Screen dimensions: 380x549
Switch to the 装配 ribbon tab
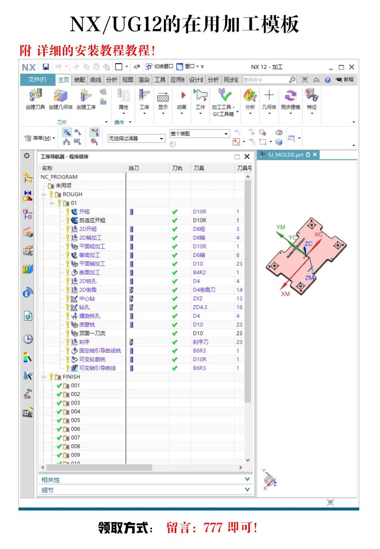tap(80, 80)
